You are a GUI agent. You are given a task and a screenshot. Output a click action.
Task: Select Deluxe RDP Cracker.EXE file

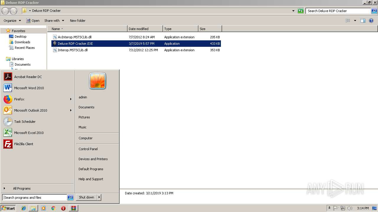(136, 44)
